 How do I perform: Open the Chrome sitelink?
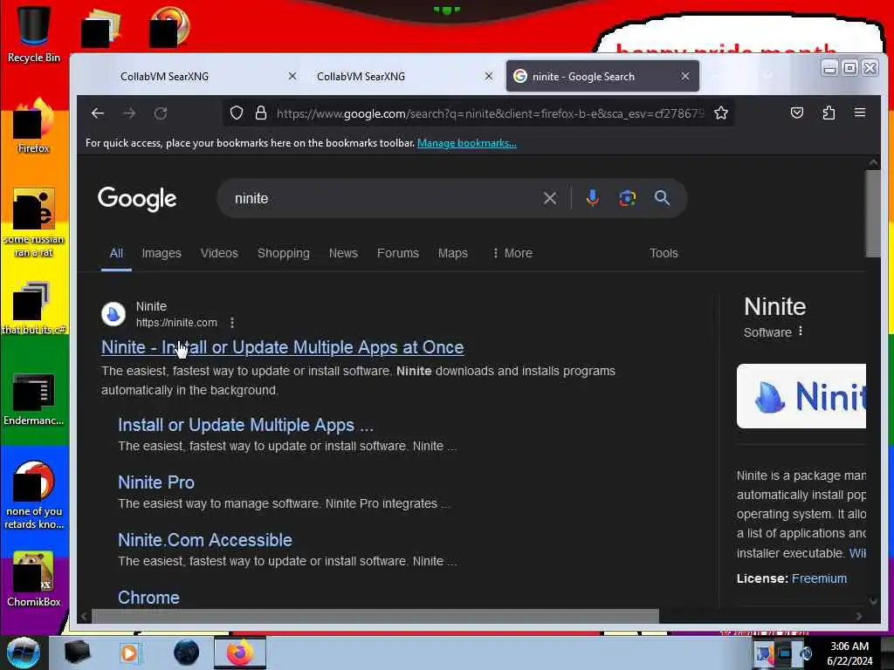[148, 598]
